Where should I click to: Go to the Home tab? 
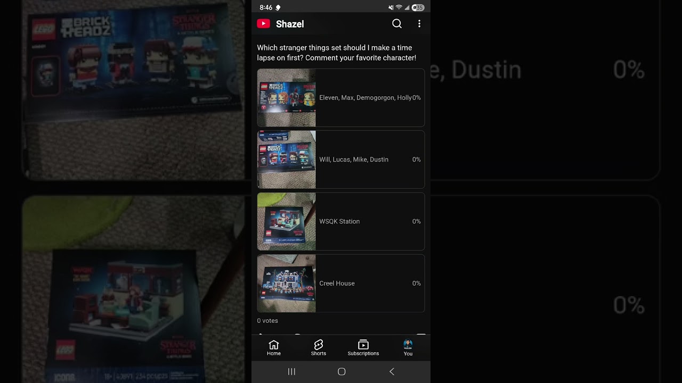[x=274, y=348]
